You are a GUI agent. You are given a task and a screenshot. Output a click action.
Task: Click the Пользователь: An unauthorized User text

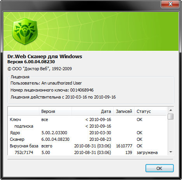point(46,83)
